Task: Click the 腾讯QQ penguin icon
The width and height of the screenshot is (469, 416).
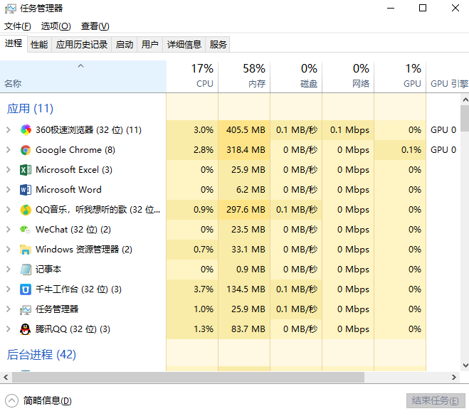Action: (26, 329)
